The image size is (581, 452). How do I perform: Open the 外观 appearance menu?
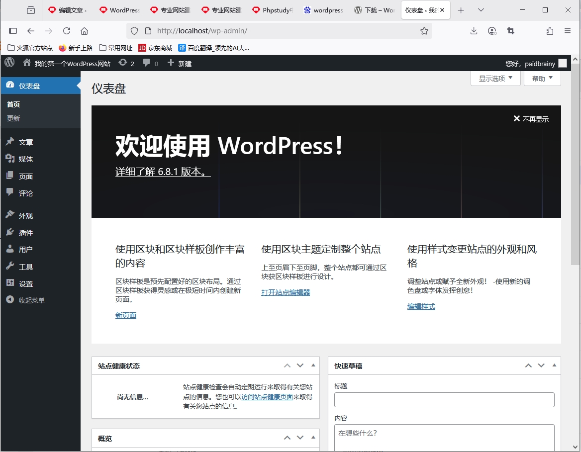40,216
